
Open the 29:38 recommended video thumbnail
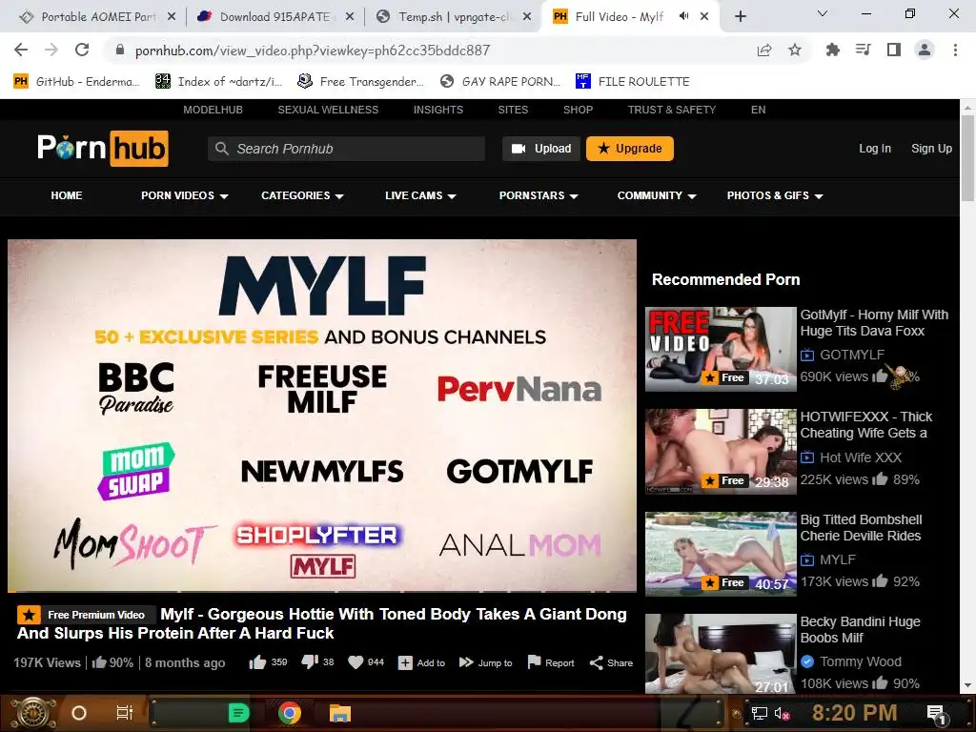coord(721,451)
